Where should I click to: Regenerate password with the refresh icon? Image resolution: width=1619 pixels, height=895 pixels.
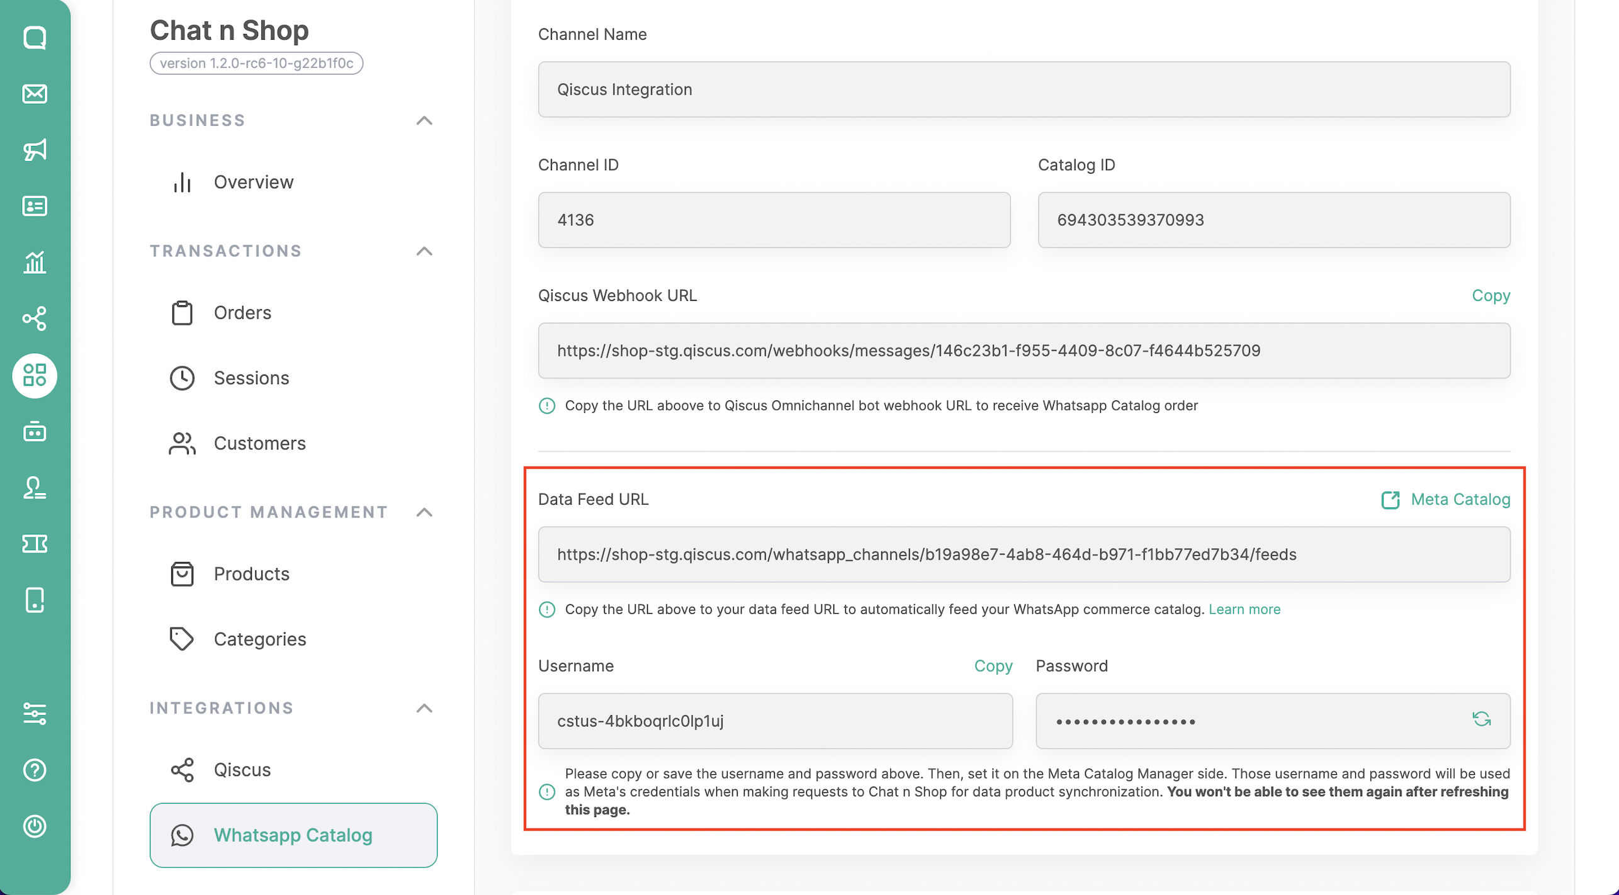coord(1481,719)
